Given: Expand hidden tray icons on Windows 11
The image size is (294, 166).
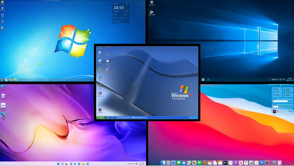Looking at the screenshot, I should pos(127,164).
